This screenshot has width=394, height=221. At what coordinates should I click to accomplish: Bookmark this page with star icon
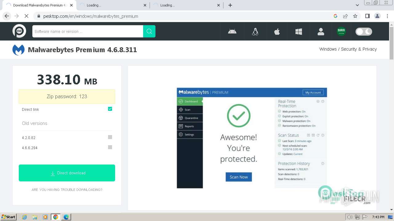coord(355,16)
